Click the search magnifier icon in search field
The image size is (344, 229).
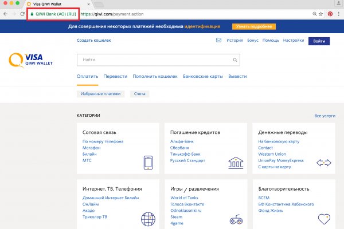point(234,59)
